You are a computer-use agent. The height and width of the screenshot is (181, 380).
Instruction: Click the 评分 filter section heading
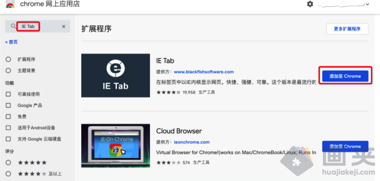[x=10, y=152]
